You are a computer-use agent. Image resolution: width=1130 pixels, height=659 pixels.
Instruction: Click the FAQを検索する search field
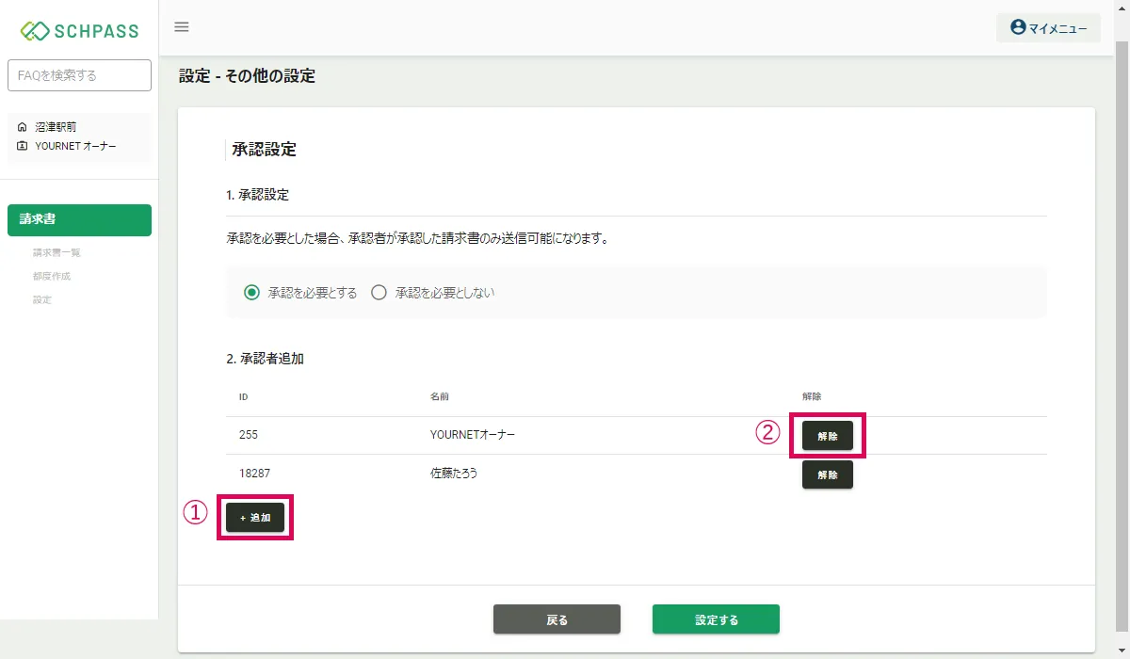(79, 75)
